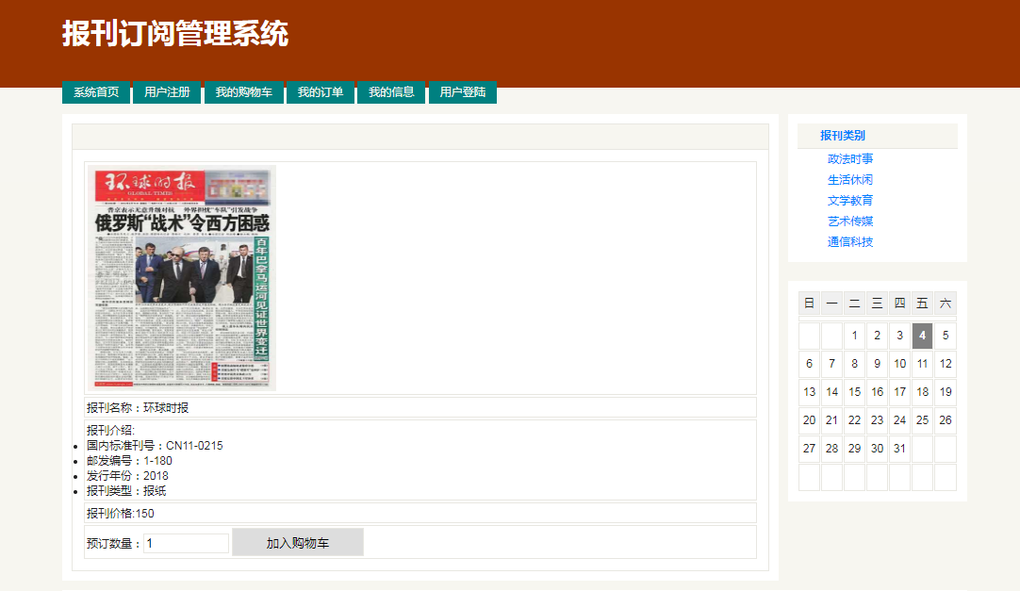Pick calendar date 5

tap(946, 336)
